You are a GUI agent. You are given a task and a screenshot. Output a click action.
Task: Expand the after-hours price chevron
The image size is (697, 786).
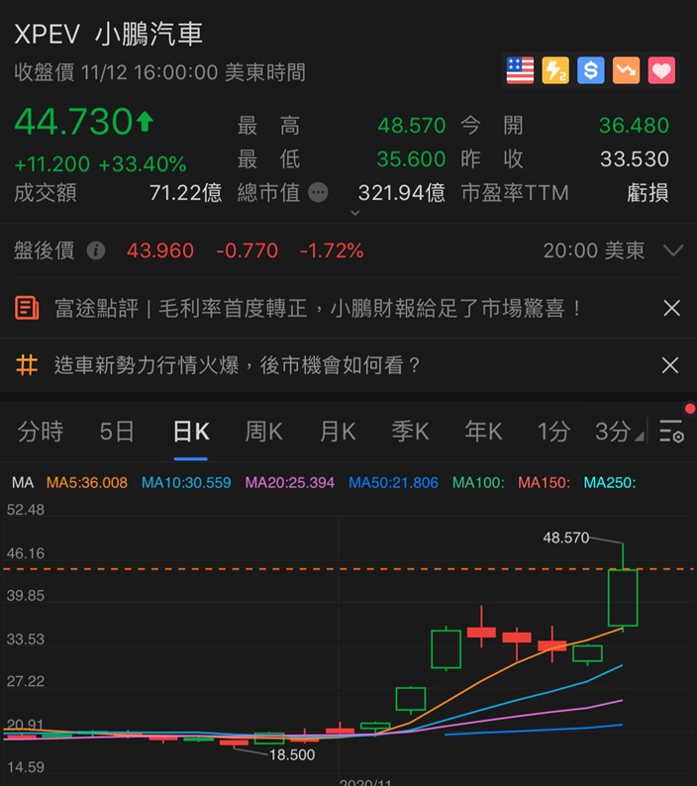(673, 250)
